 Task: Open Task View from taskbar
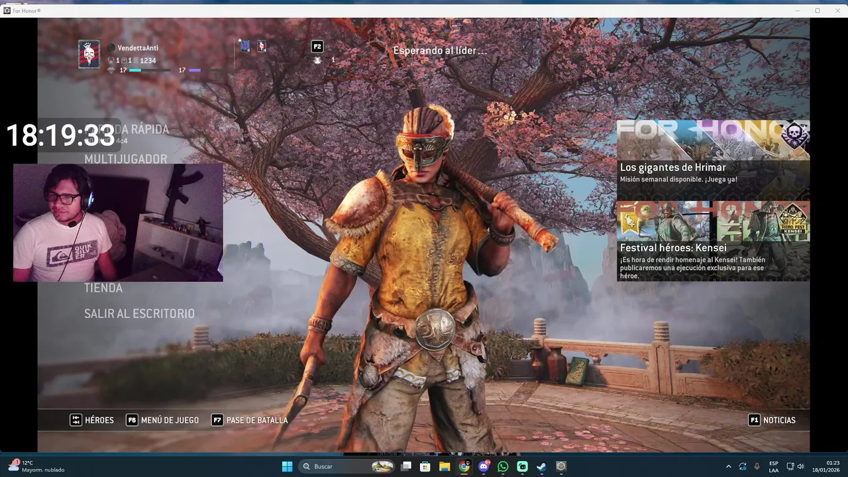click(406, 466)
